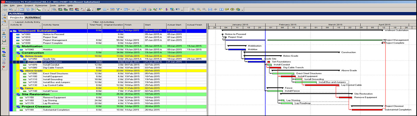Open the Columns dropdown arrow
The height and width of the screenshot is (116, 417).
[x=108, y=10]
